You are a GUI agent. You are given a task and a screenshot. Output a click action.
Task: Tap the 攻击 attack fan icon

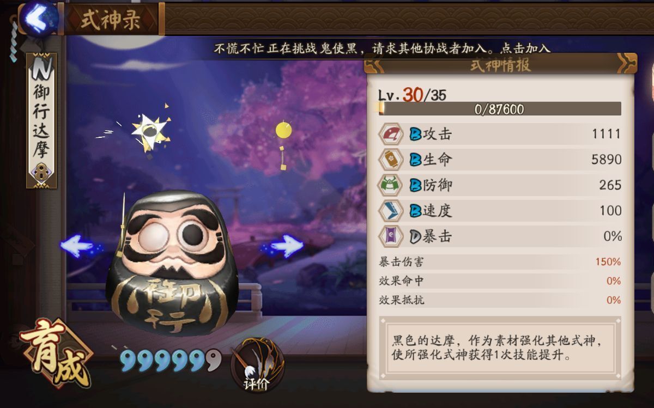tap(391, 134)
